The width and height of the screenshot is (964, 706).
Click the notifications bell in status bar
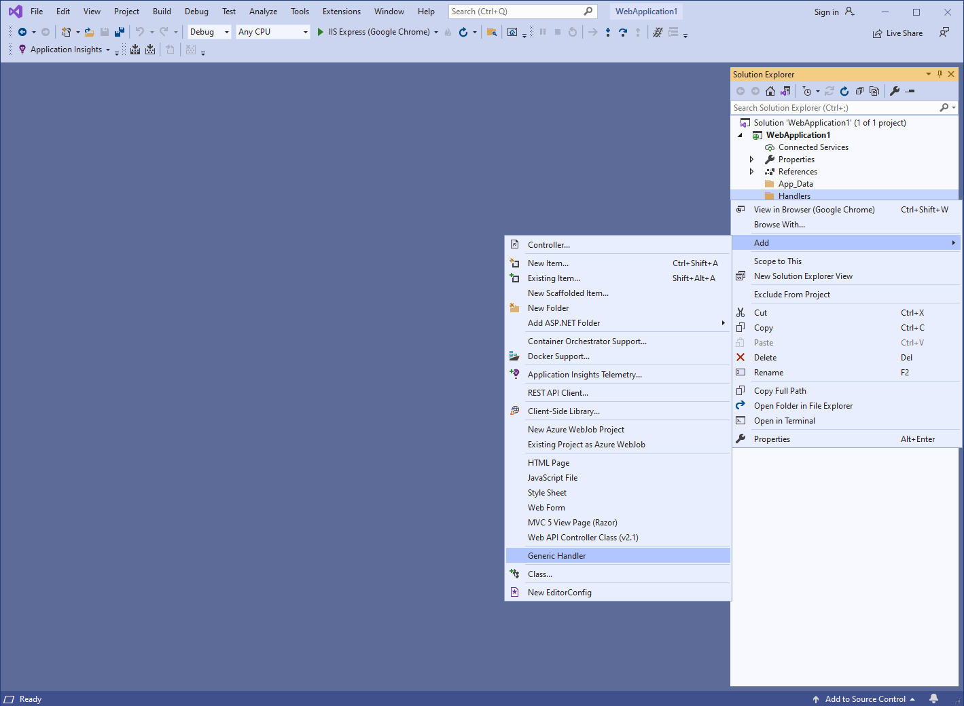click(x=934, y=699)
